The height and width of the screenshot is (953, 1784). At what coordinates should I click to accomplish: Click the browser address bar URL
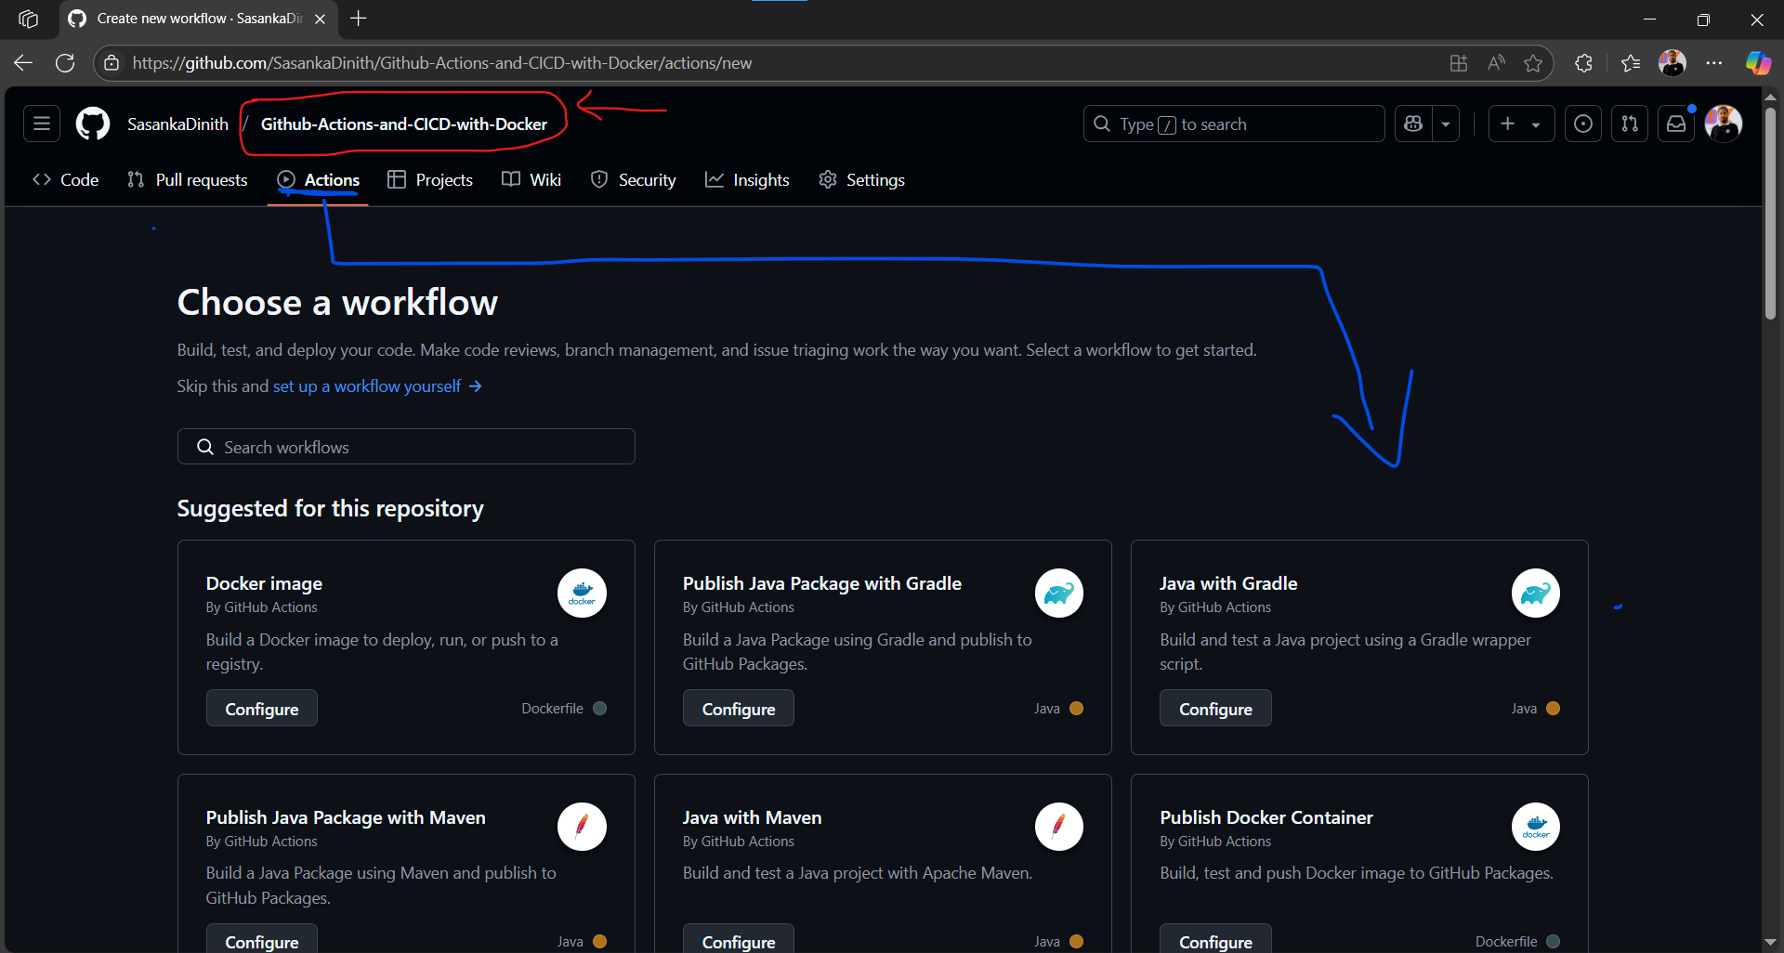(442, 63)
